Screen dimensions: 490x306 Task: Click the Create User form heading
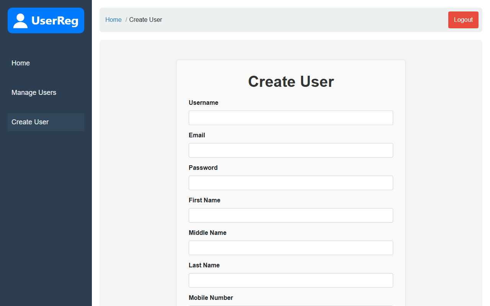291,81
